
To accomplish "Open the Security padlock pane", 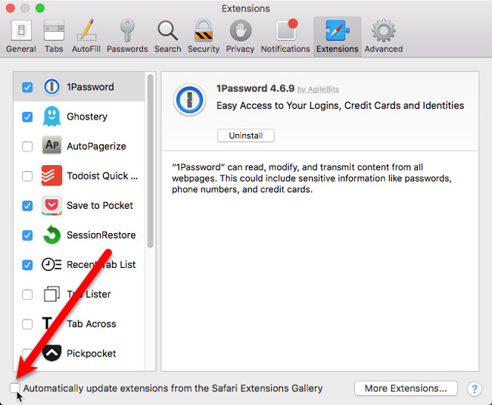I will click(x=204, y=35).
